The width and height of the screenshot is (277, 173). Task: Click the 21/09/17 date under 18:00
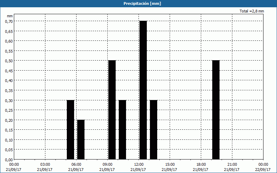point(200,170)
